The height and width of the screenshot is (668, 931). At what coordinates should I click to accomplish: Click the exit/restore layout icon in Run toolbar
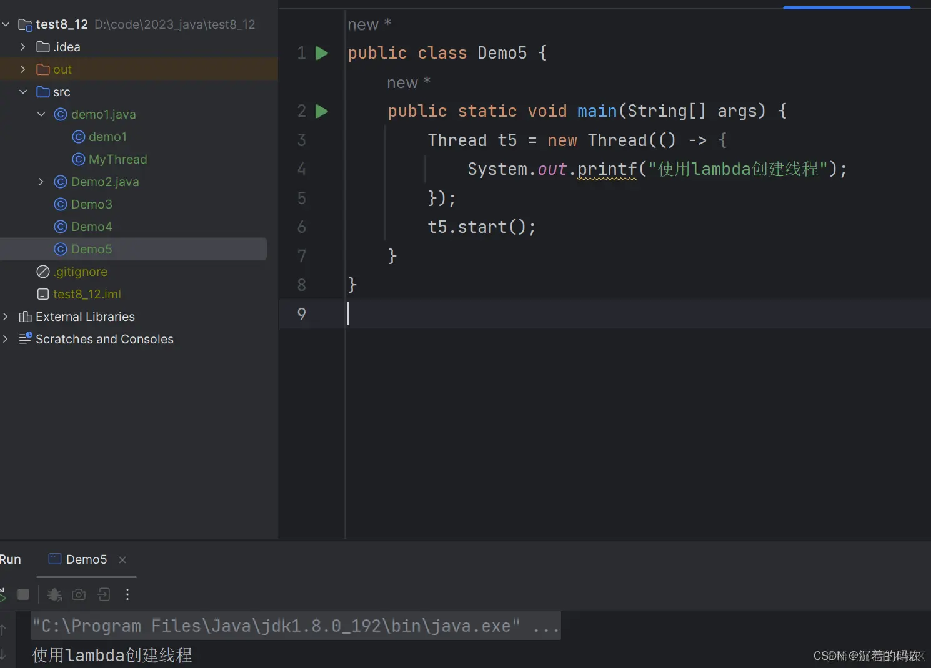click(x=104, y=594)
